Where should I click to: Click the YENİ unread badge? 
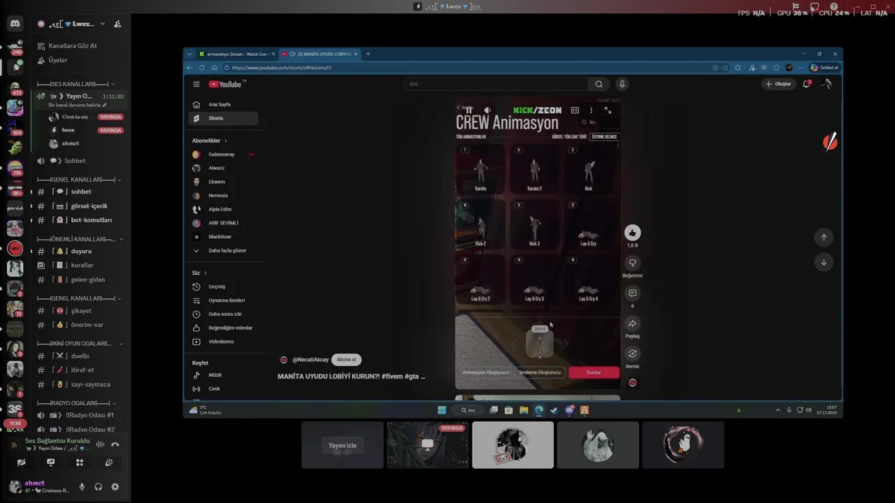click(x=15, y=423)
